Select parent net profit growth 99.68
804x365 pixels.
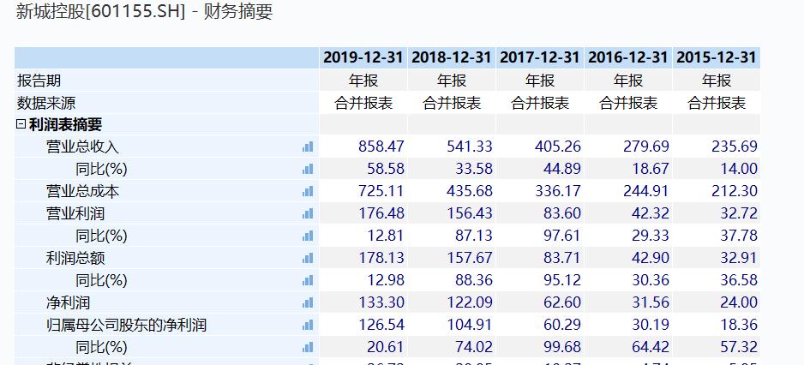562,346
